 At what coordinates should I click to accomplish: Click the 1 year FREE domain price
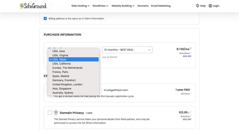click(183, 90)
